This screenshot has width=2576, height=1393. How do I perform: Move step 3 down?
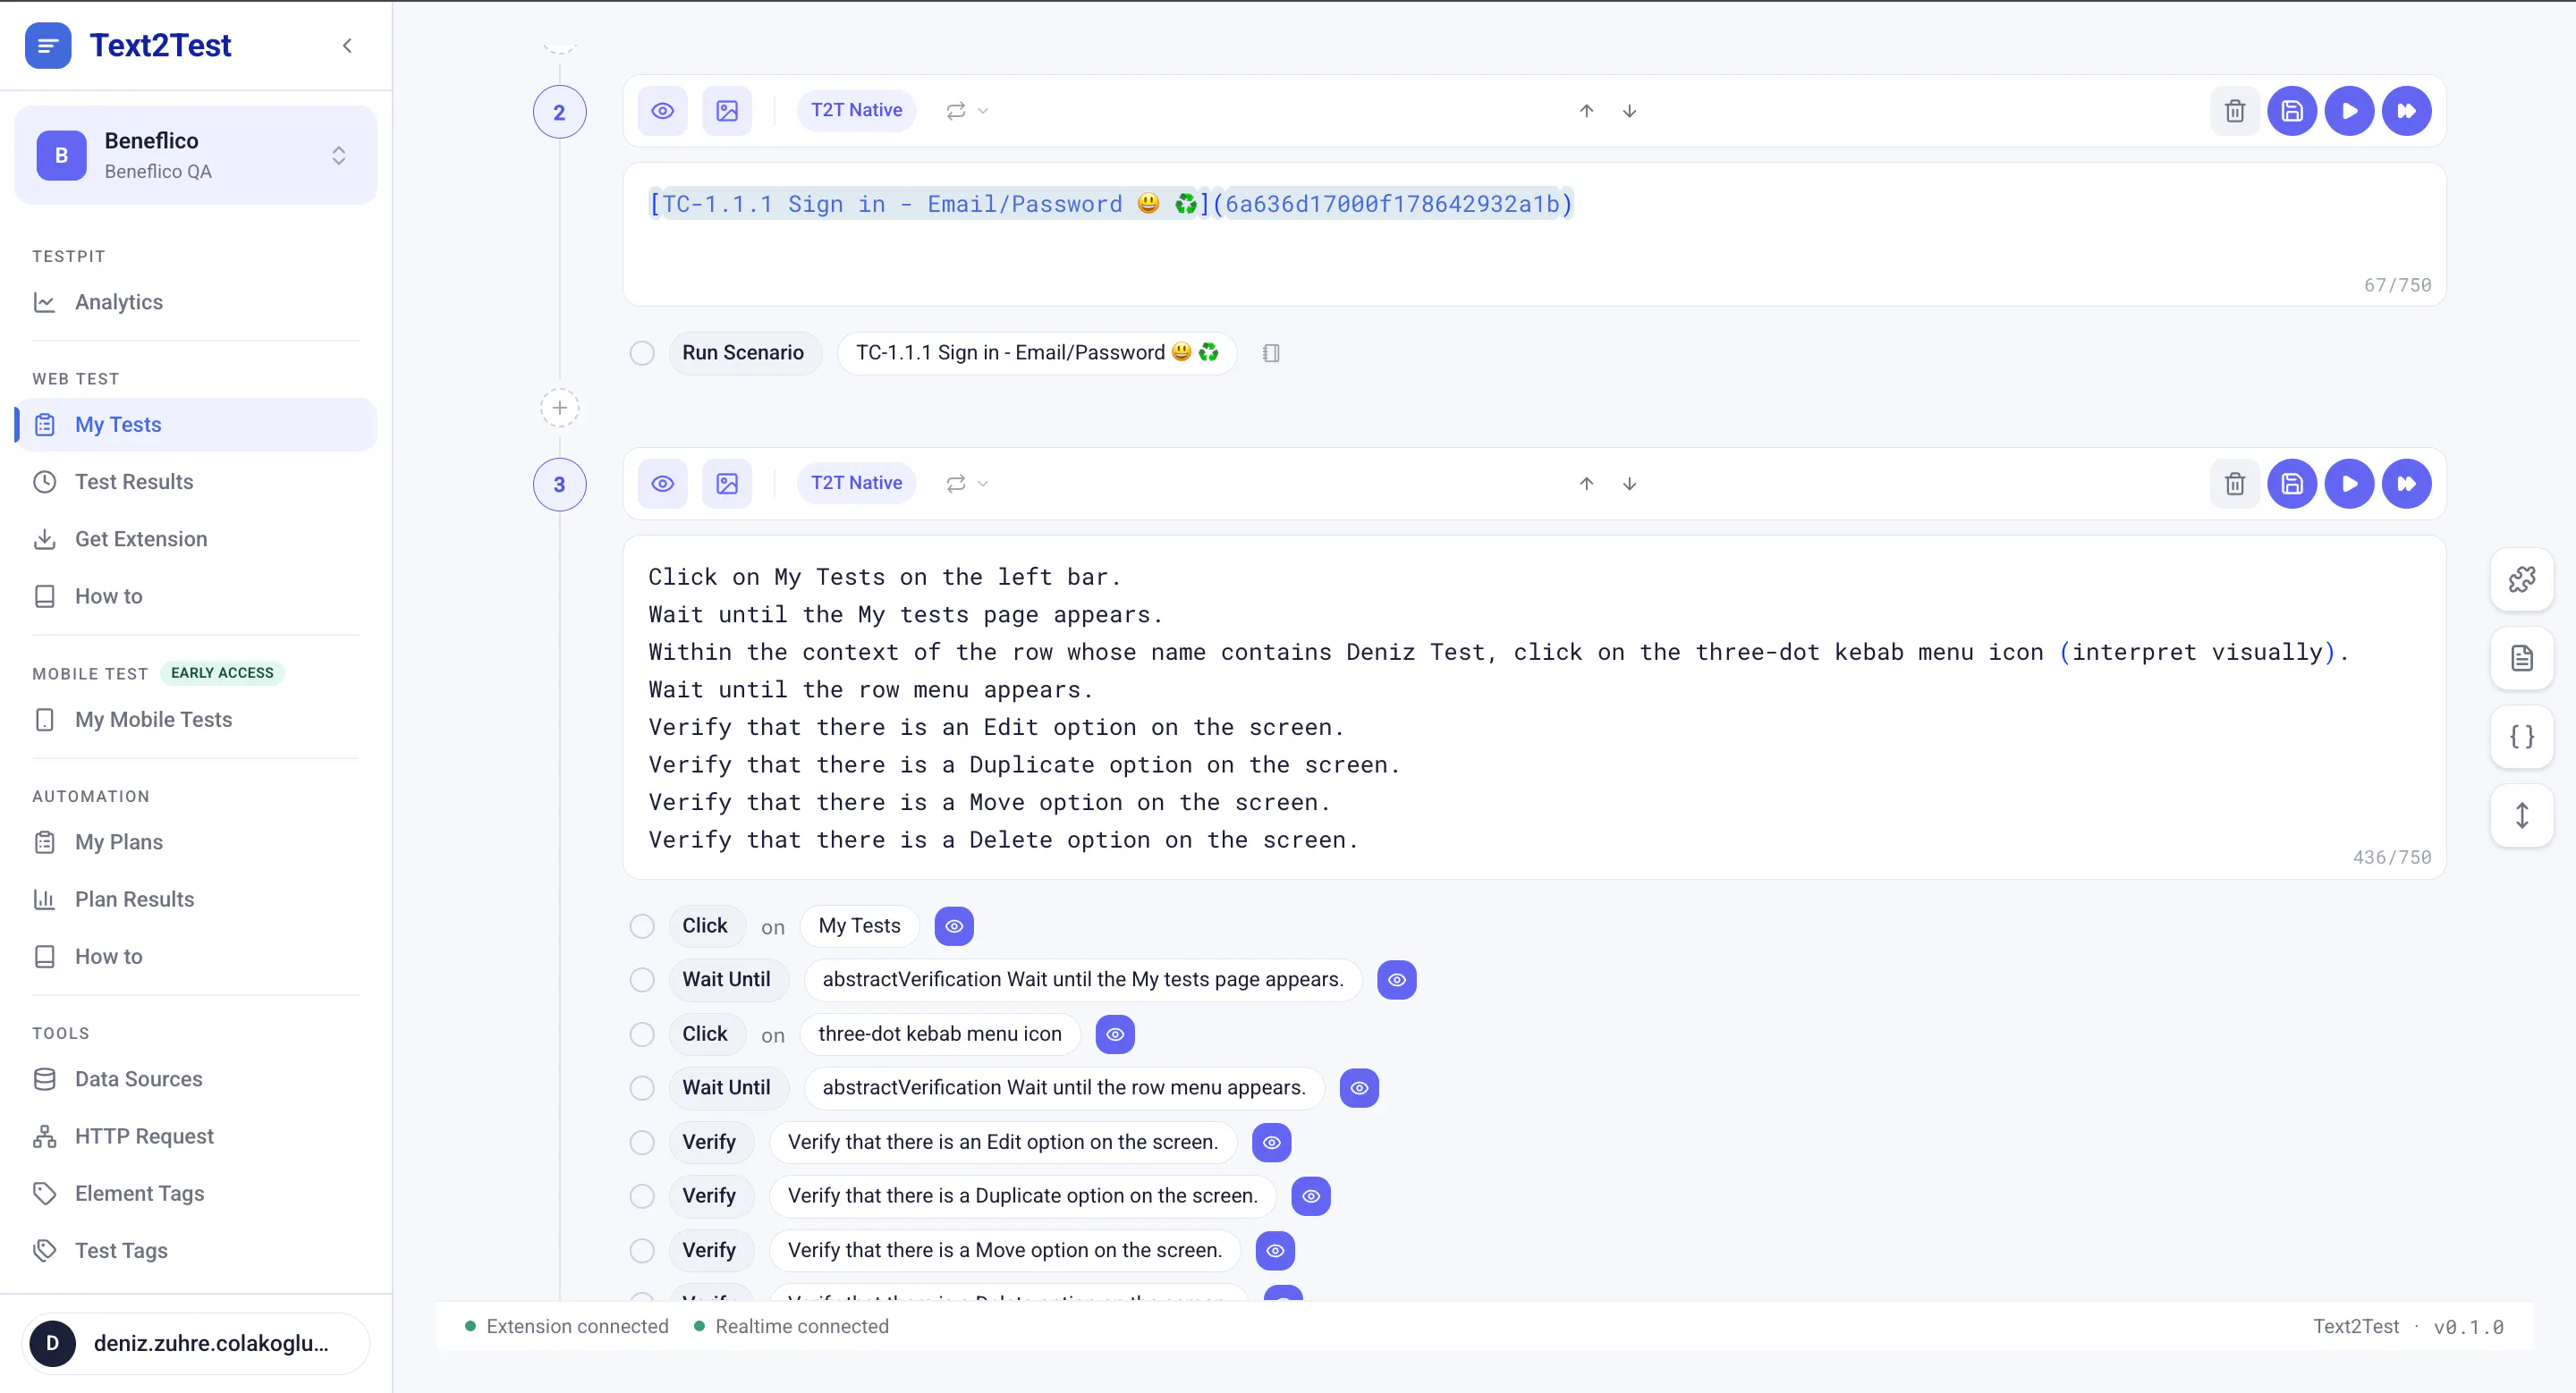coord(1629,484)
